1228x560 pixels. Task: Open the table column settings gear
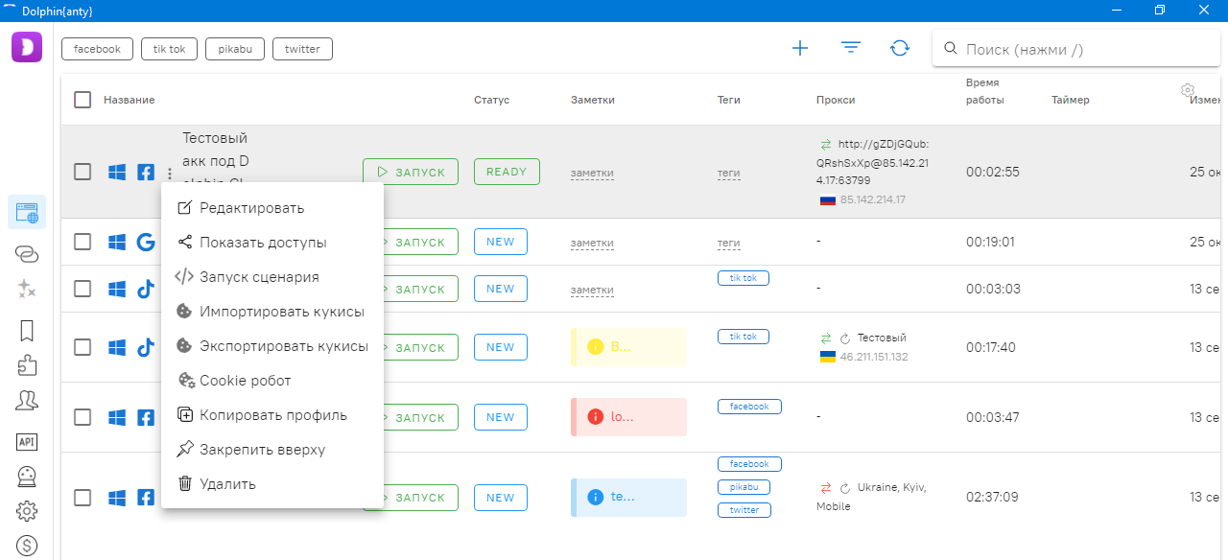pos(1188,90)
